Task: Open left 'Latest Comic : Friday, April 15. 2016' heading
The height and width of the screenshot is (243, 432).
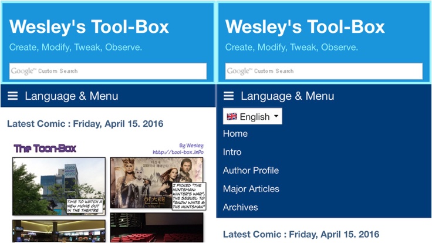Action: (x=85, y=124)
